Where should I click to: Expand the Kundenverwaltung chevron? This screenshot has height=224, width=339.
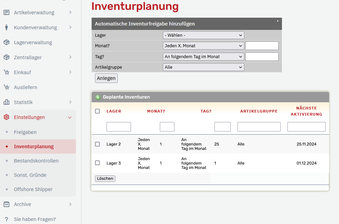coord(70,27)
